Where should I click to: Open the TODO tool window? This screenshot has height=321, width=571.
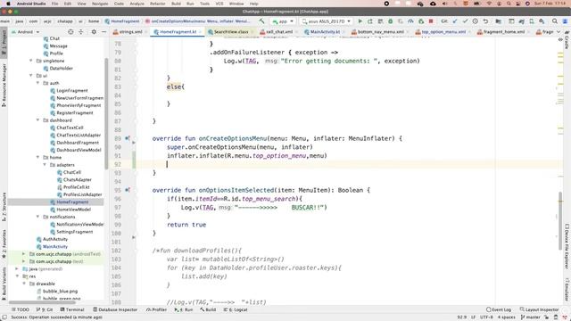[x=20, y=309]
